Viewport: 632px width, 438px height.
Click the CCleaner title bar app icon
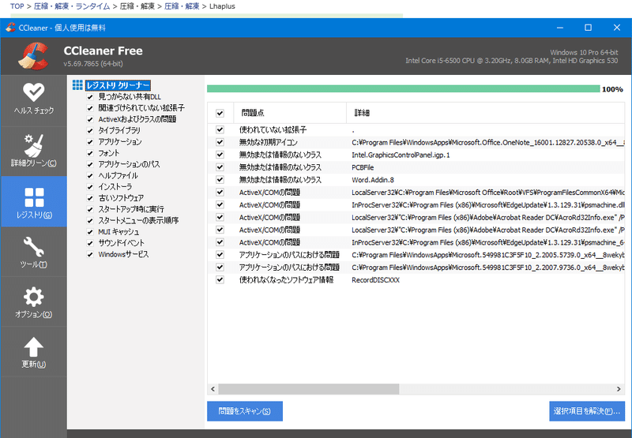coord(10,28)
